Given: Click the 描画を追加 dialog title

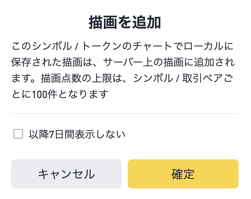Looking at the screenshot, I should pyautogui.click(x=125, y=22).
